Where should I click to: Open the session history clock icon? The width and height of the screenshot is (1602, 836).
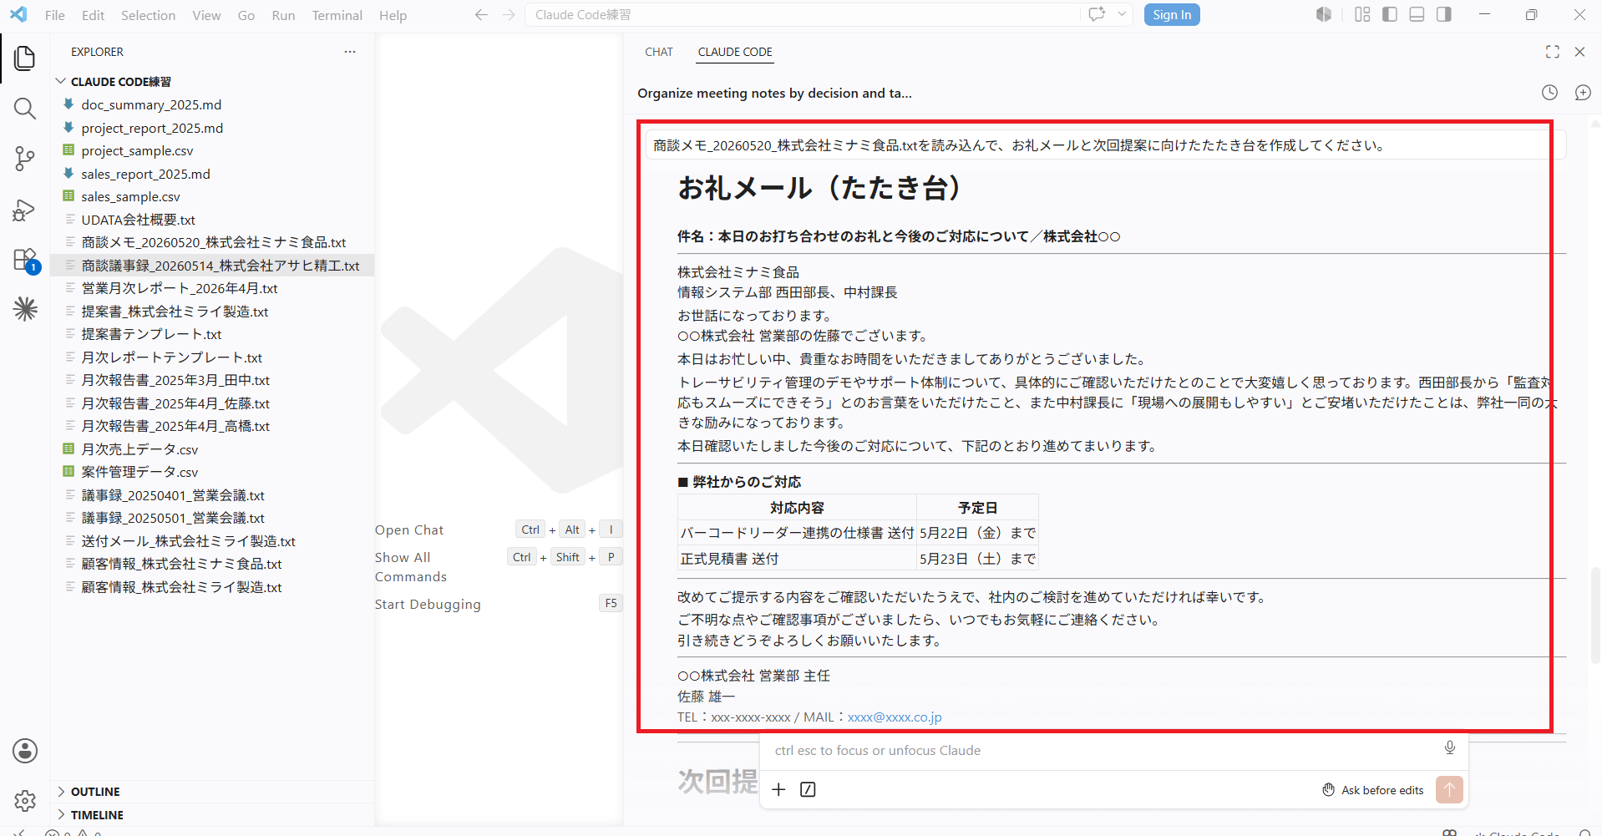tap(1549, 93)
